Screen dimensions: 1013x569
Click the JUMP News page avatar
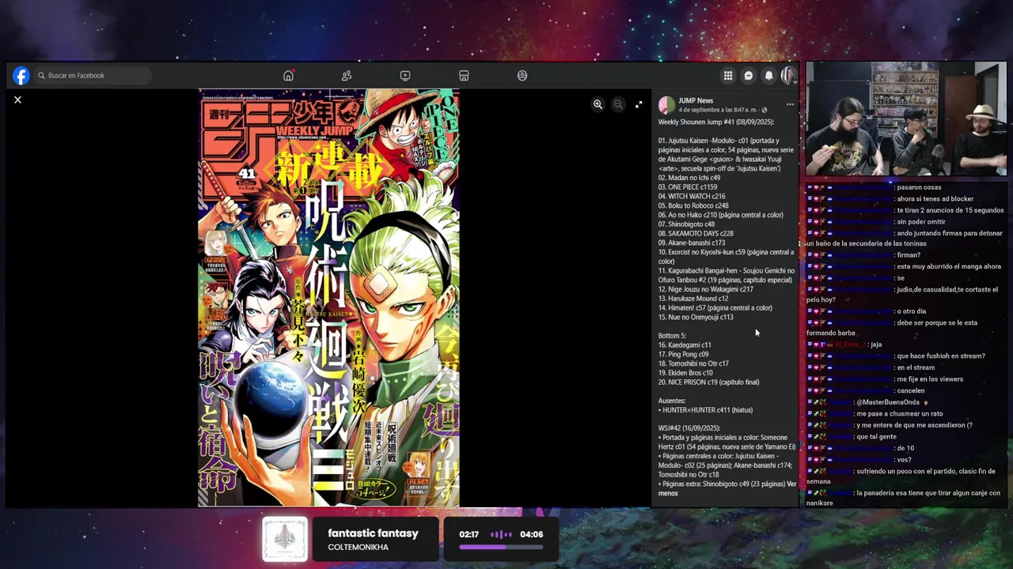click(666, 105)
